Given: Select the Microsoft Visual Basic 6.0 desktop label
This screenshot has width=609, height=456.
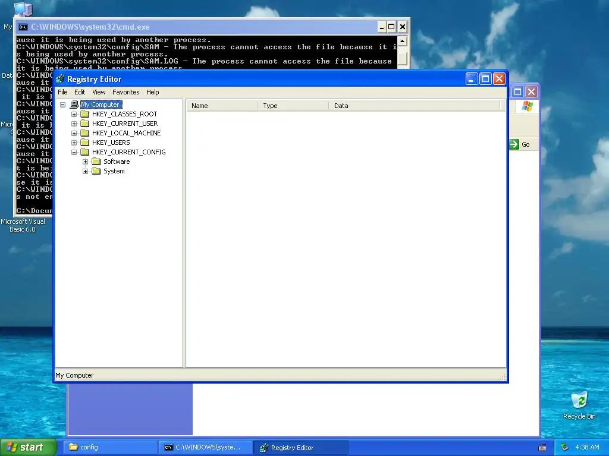Looking at the screenshot, I should tap(23, 226).
